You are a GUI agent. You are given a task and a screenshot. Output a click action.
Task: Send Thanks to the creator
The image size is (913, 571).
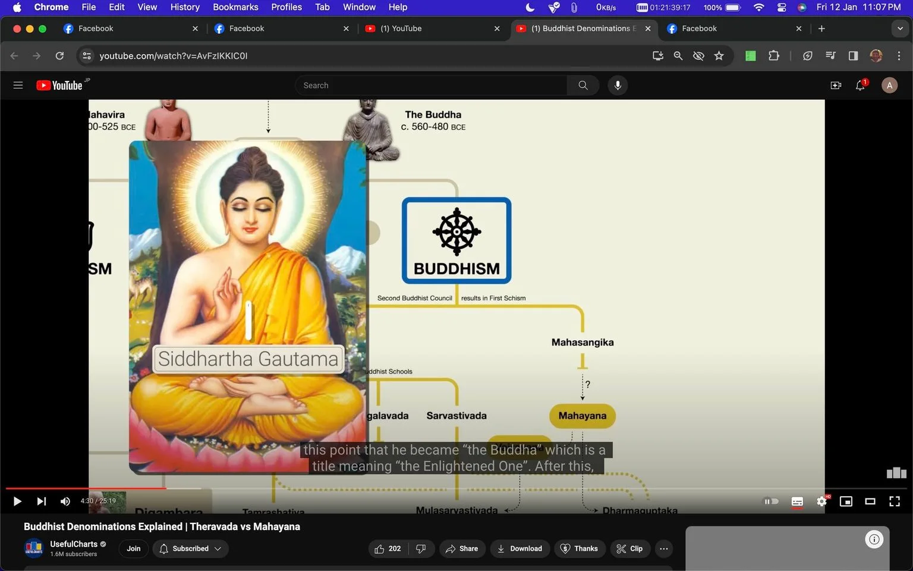[x=580, y=548]
